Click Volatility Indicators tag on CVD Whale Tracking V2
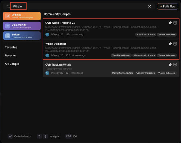This screenshot has height=143, width=181. pos(146,34)
